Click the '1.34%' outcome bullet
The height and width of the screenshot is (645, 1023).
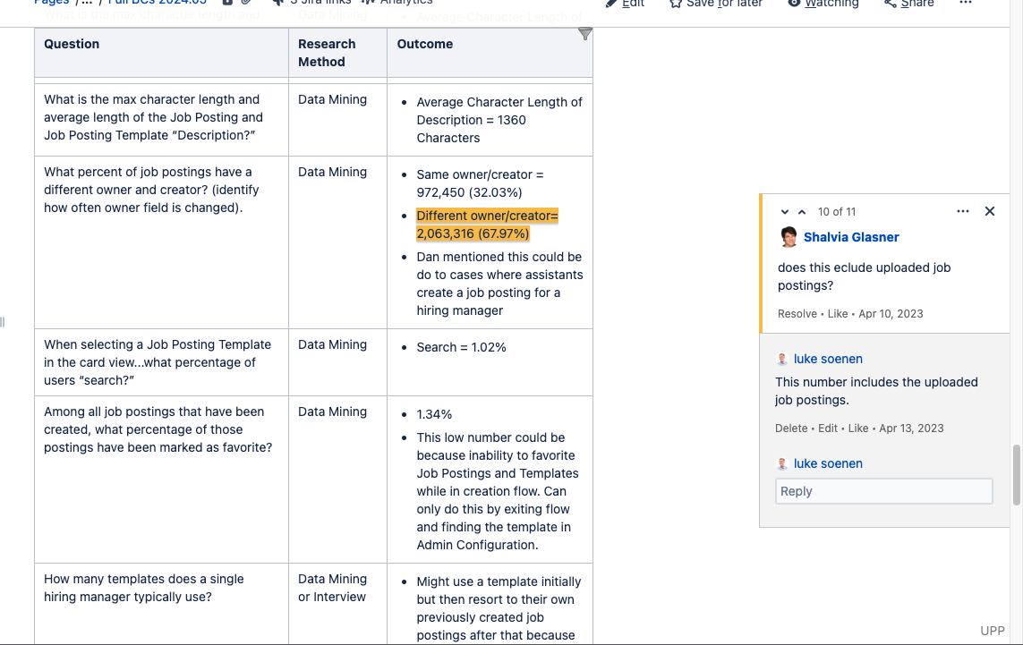pos(434,414)
